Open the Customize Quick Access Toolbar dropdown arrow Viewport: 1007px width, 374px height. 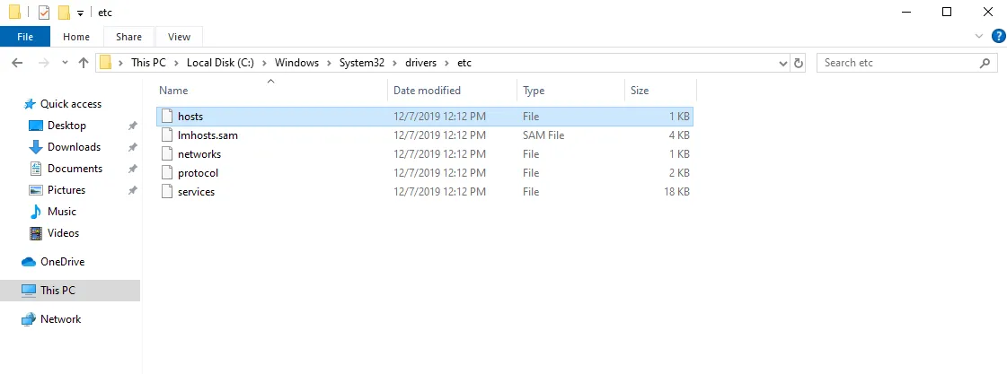pos(80,13)
